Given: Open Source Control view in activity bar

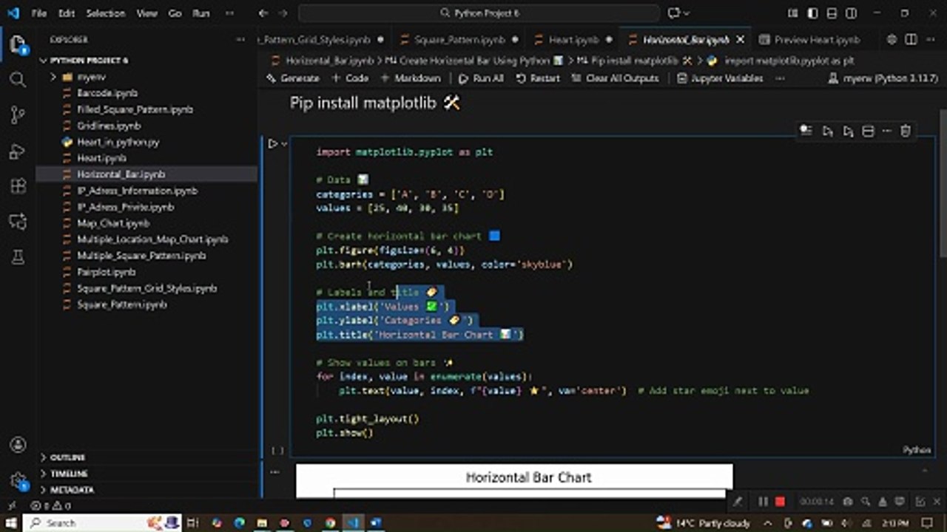Looking at the screenshot, I should 18,115.
